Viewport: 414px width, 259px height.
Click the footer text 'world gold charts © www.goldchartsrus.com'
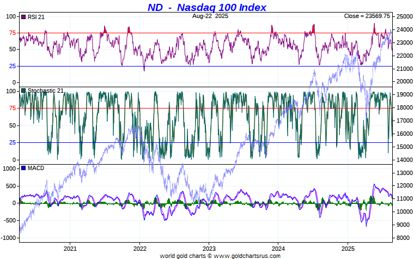coord(220,256)
